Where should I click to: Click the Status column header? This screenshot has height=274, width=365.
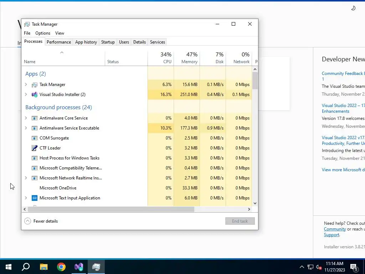point(127,58)
